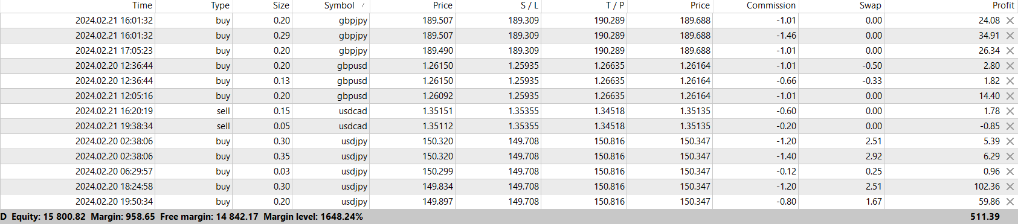
Task: Click the total profit 511.39 in status bar
Action: tap(985, 217)
